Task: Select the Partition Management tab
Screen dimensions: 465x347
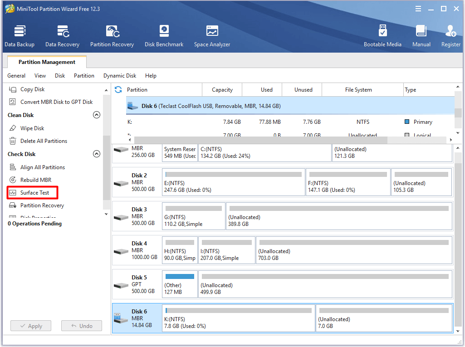Action: (x=47, y=62)
